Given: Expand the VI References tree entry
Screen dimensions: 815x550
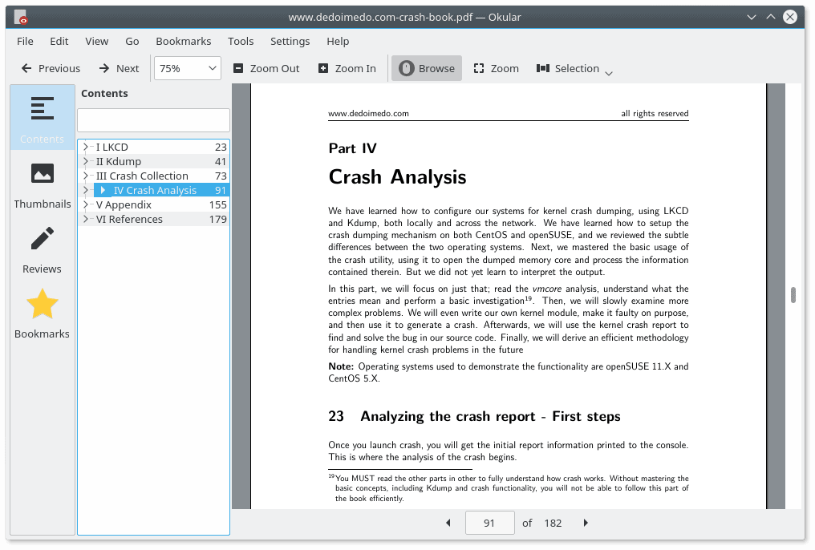Looking at the screenshot, I should 86,219.
